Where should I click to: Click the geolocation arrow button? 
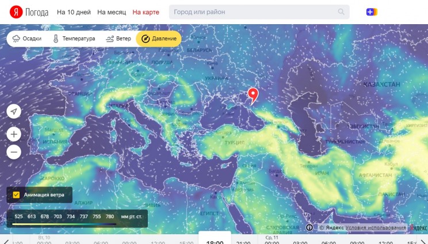(x=14, y=111)
